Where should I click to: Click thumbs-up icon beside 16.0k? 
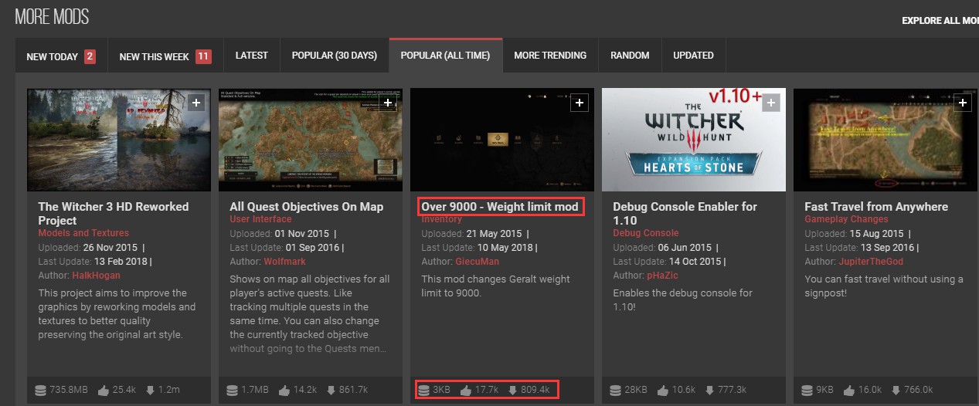pos(849,391)
